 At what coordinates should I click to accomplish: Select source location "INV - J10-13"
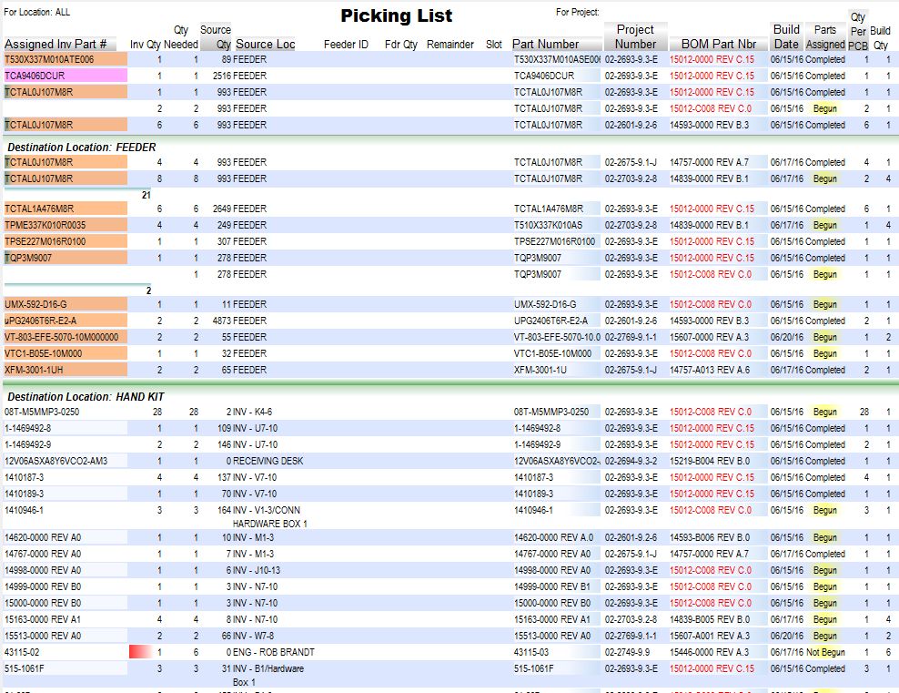click(257, 570)
